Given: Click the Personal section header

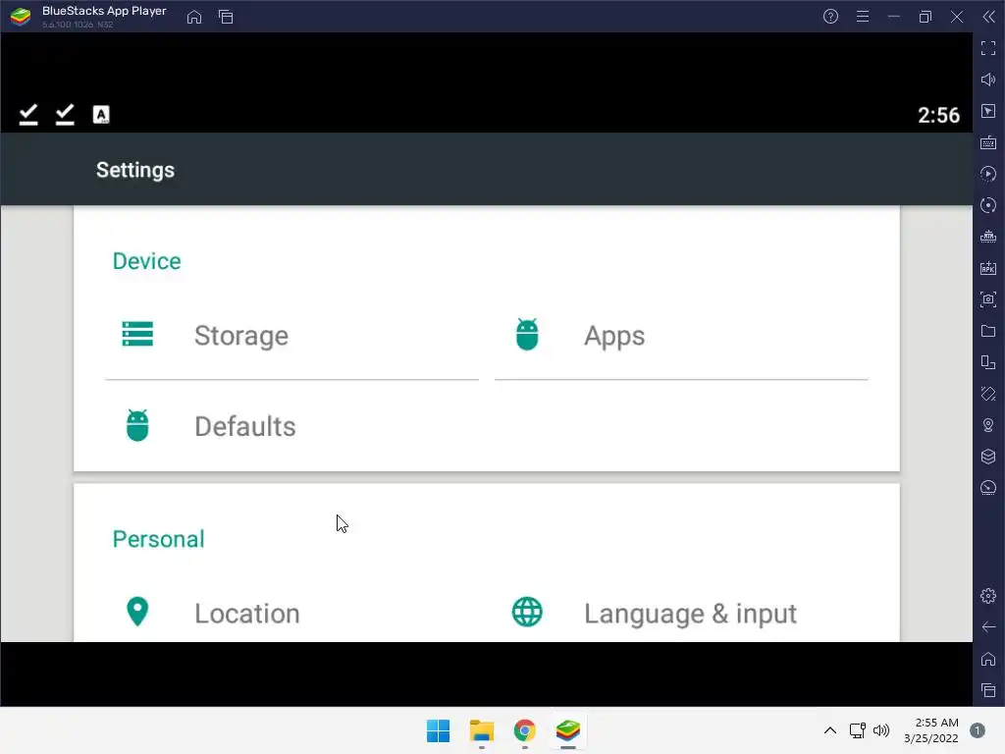Looking at the screenshot, I should [158, 539].
